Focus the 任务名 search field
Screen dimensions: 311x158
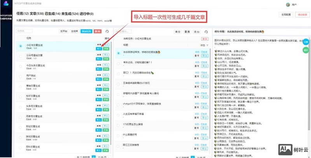[x=24, y=31]
